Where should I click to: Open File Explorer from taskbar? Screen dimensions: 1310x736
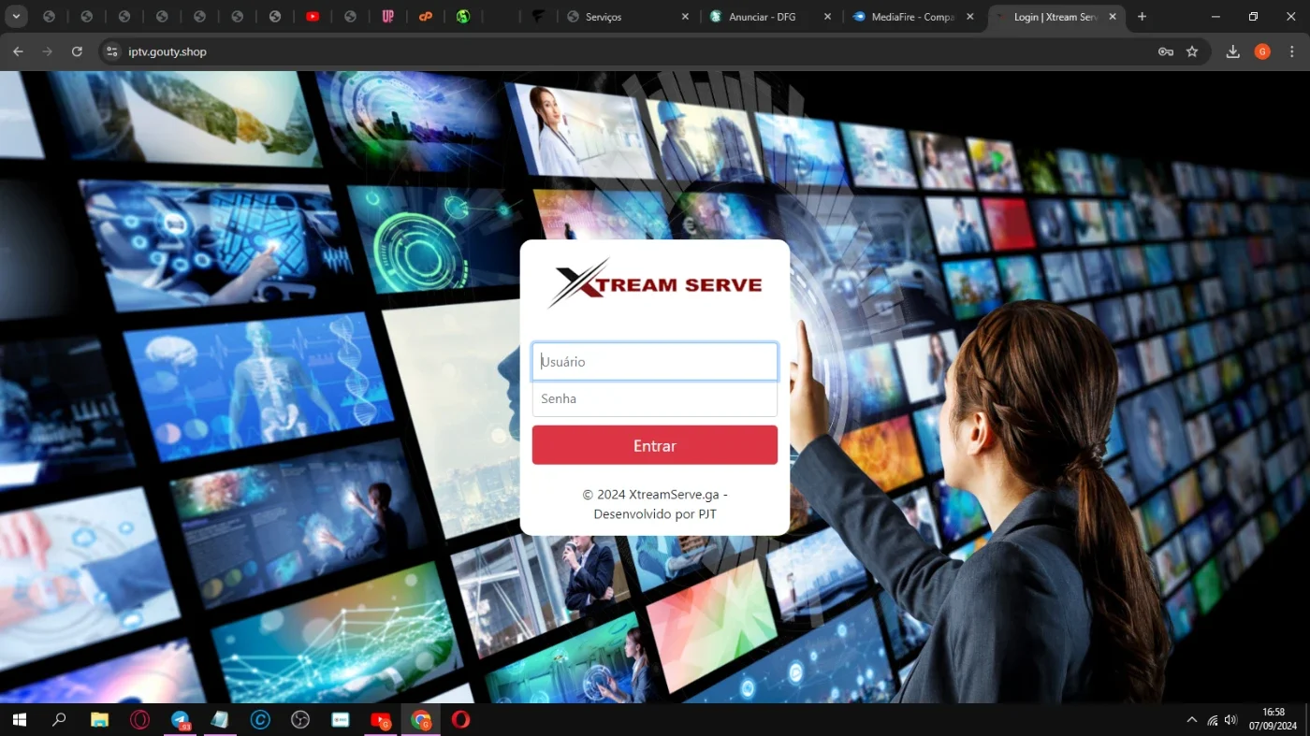coord(99,720)
